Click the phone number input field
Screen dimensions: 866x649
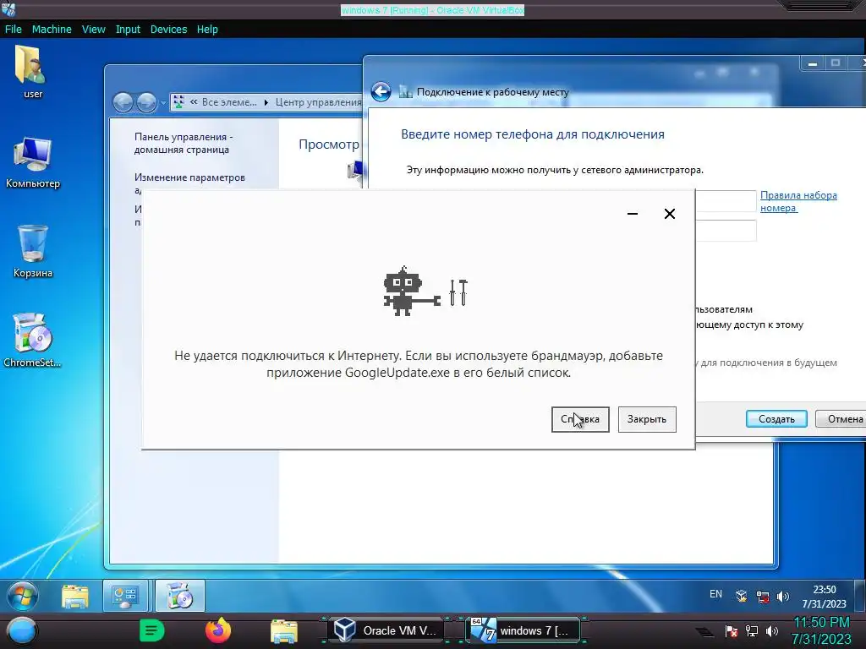[x=726, y=201]
